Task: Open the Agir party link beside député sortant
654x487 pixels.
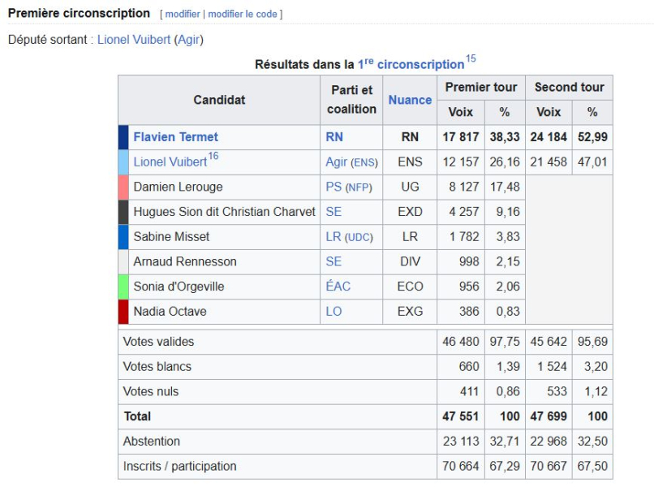Action: tap(188, 40)
